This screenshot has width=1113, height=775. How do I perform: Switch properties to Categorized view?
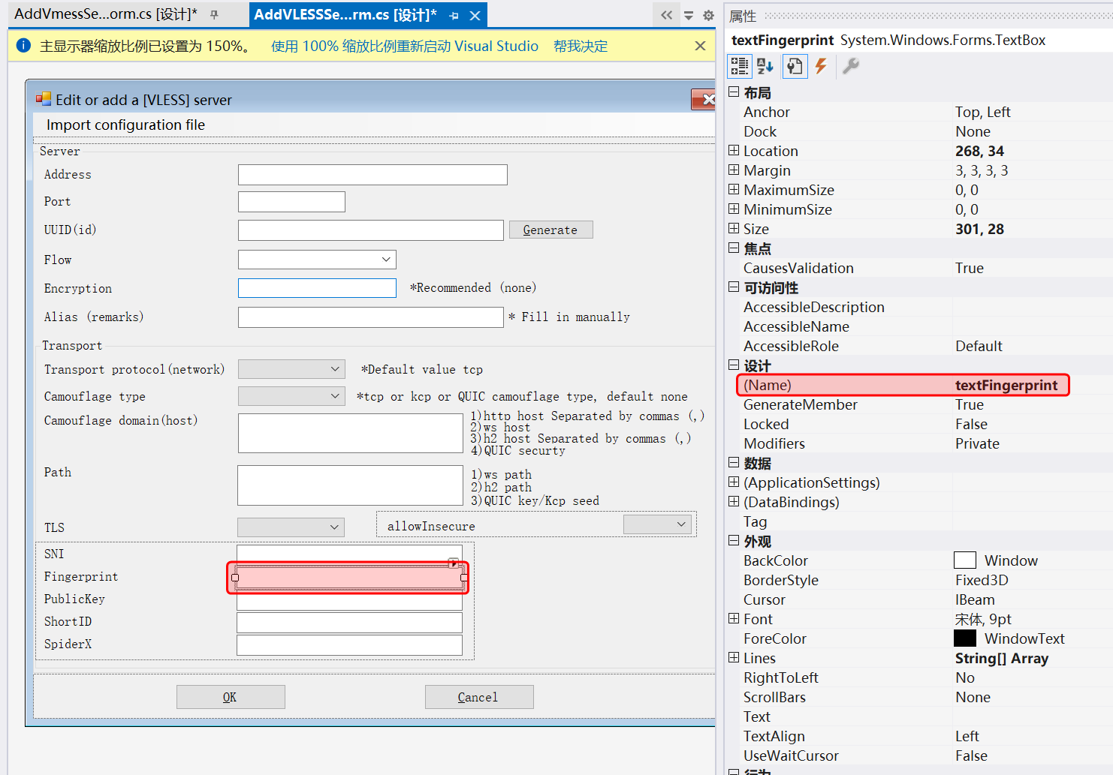pyautogui.click(x=739, y=66)
